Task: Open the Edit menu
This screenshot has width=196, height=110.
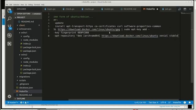Action: point(11,5)
